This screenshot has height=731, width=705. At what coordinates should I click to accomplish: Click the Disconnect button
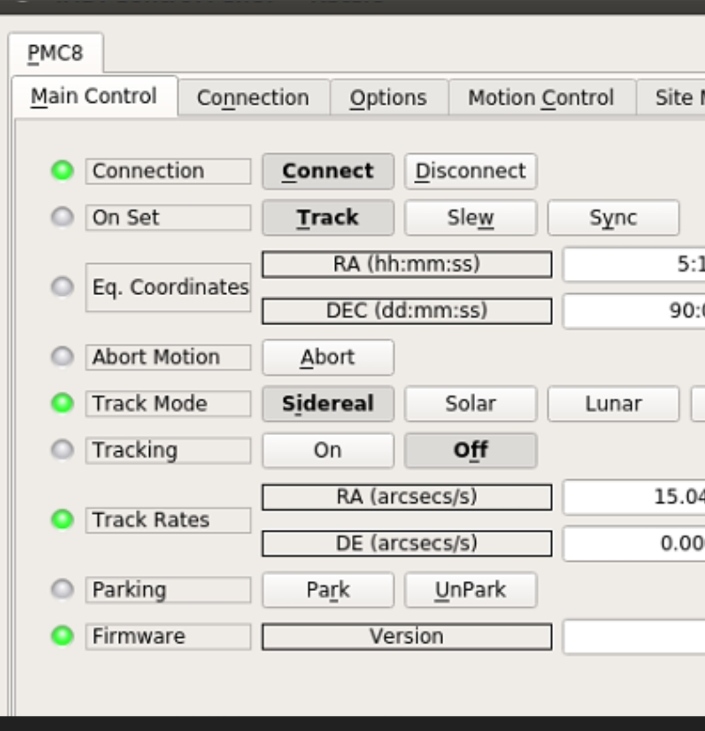(471, 171)
